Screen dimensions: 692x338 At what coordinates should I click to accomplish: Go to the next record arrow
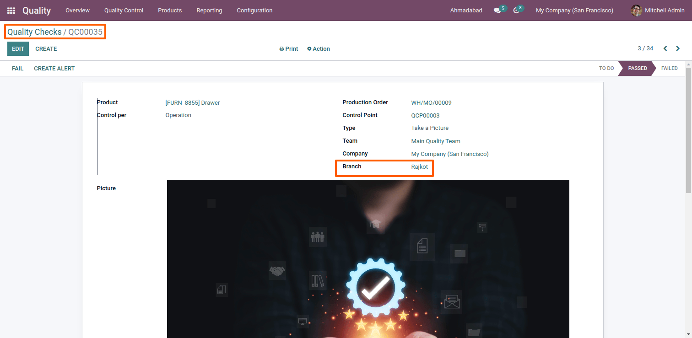(x=678, y=48)
